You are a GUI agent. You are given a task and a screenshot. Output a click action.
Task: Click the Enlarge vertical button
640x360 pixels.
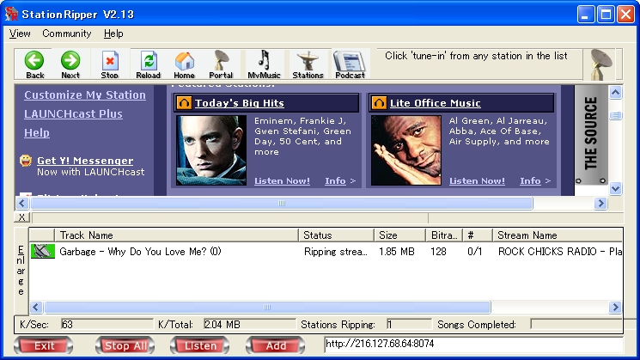[21, 270]
